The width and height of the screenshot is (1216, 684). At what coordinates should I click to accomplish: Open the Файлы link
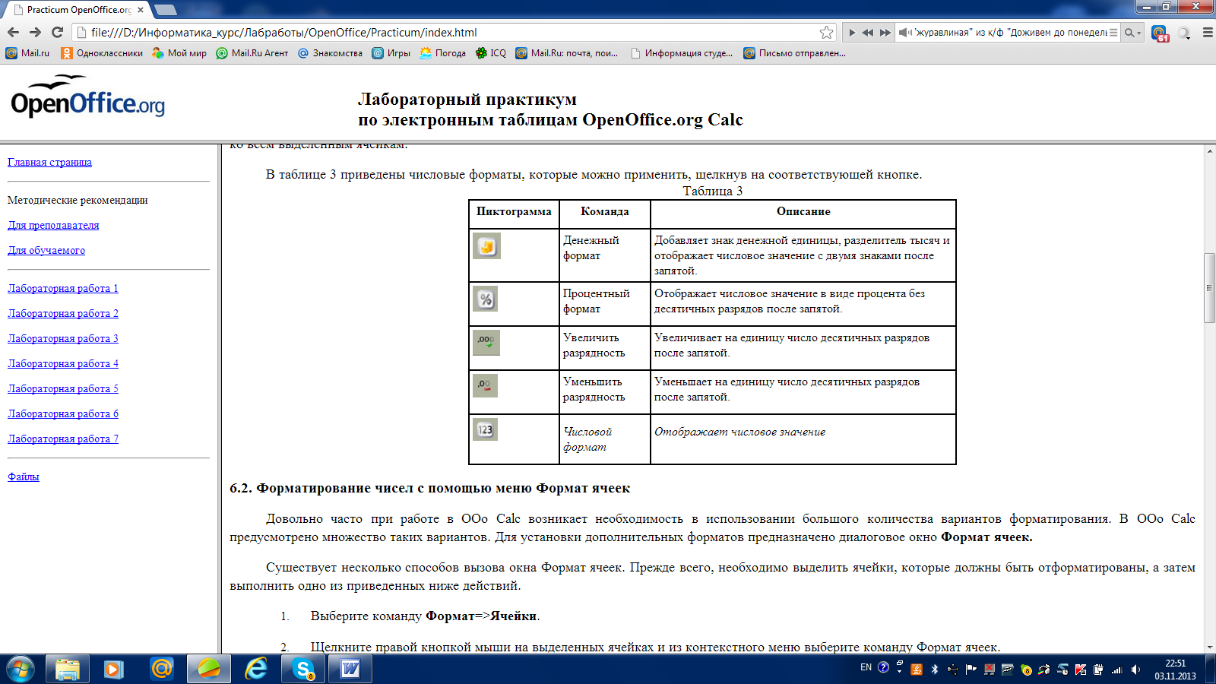(24, 477)
